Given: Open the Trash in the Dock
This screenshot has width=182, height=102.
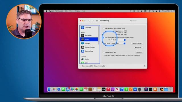Looking at the screenshot, I should (x=171, y=89).
